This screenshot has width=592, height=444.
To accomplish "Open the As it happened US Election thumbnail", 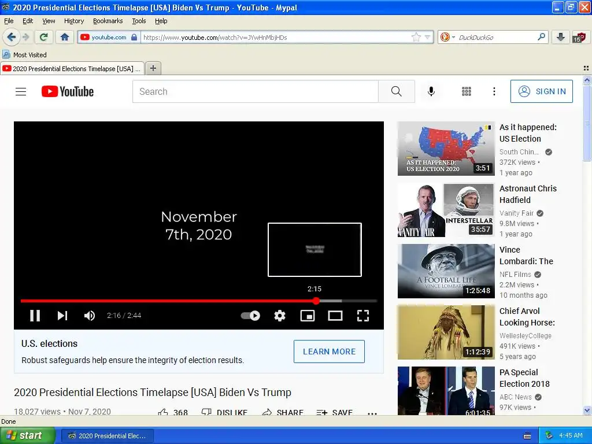I will (x=446, y=149).
